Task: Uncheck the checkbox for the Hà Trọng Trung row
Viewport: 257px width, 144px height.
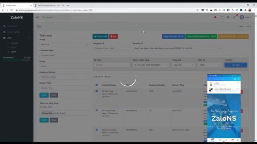Action: pos(96,110)
